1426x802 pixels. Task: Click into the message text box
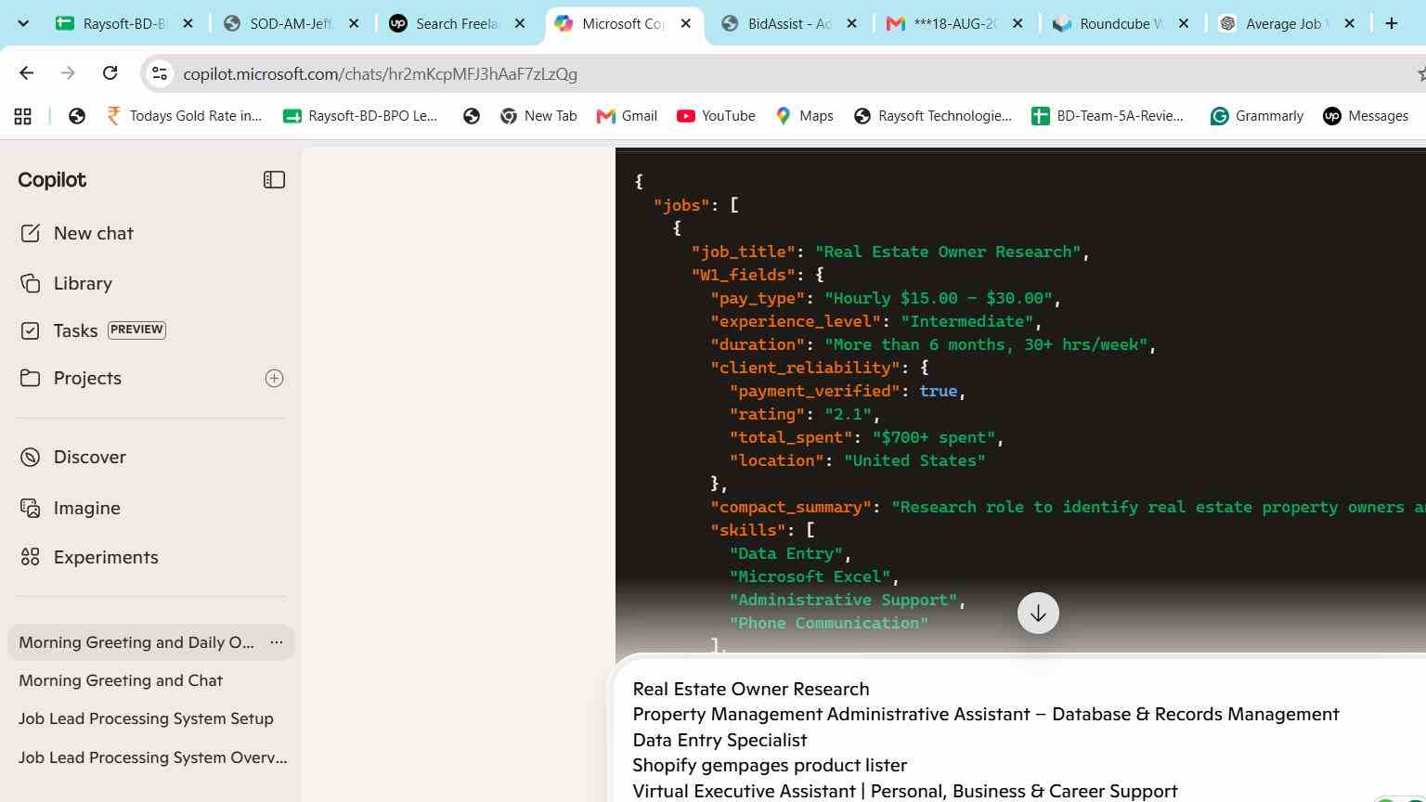coord(1021,738)
